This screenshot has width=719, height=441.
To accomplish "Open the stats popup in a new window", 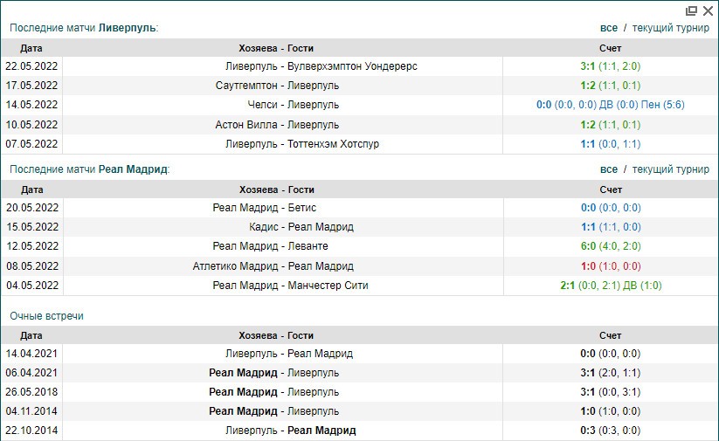I will 692,10.
